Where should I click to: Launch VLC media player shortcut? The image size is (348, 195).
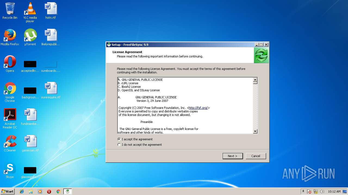click(x=30, y=12)
